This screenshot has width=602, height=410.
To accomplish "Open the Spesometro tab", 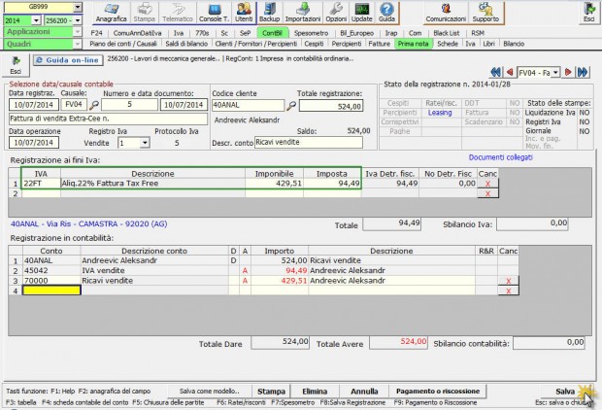I will pos(311,33).
